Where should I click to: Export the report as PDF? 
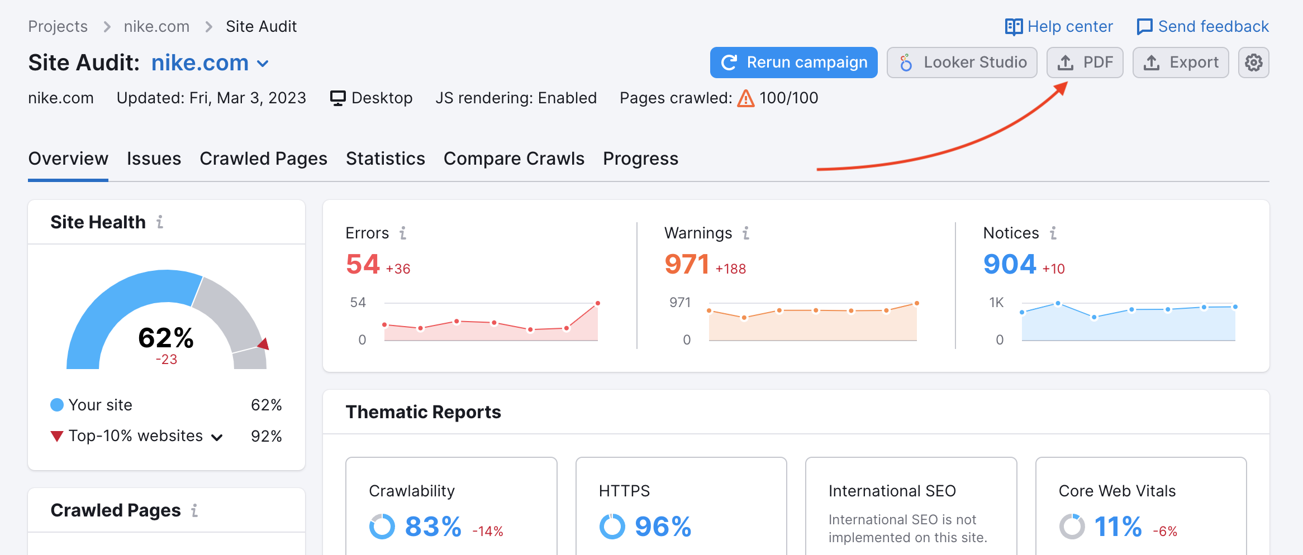[1085, 63]
